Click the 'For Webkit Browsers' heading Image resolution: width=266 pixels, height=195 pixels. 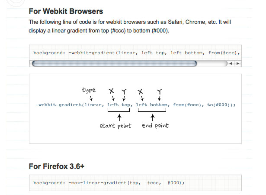click(x=66, y=11)
